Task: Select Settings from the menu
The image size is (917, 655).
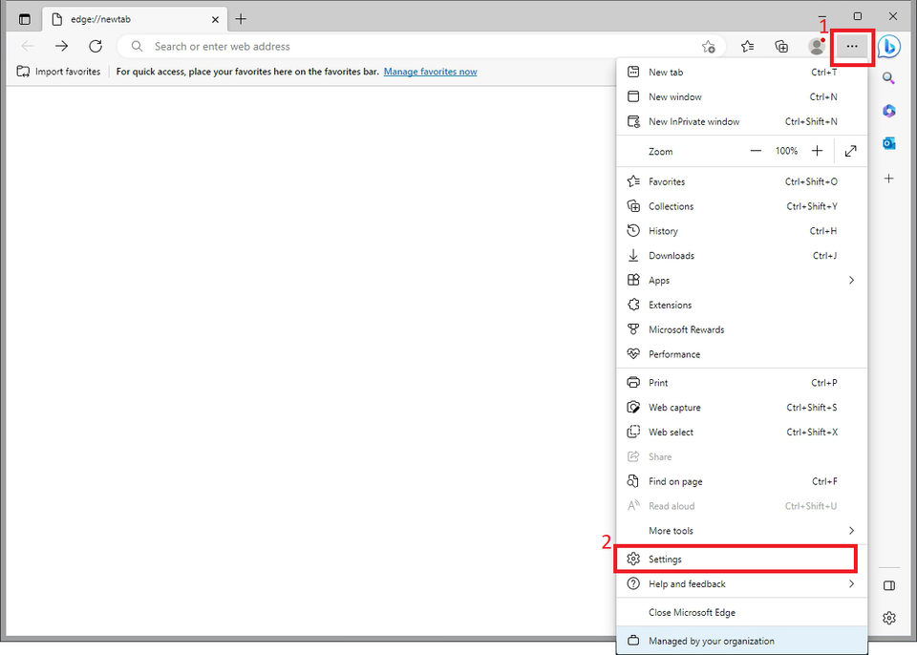Action: (666, 560)
